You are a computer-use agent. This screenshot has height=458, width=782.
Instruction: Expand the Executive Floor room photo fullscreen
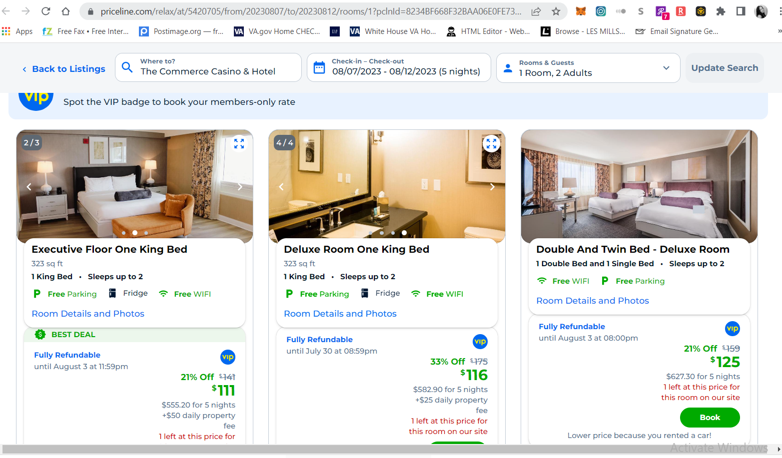239,143
